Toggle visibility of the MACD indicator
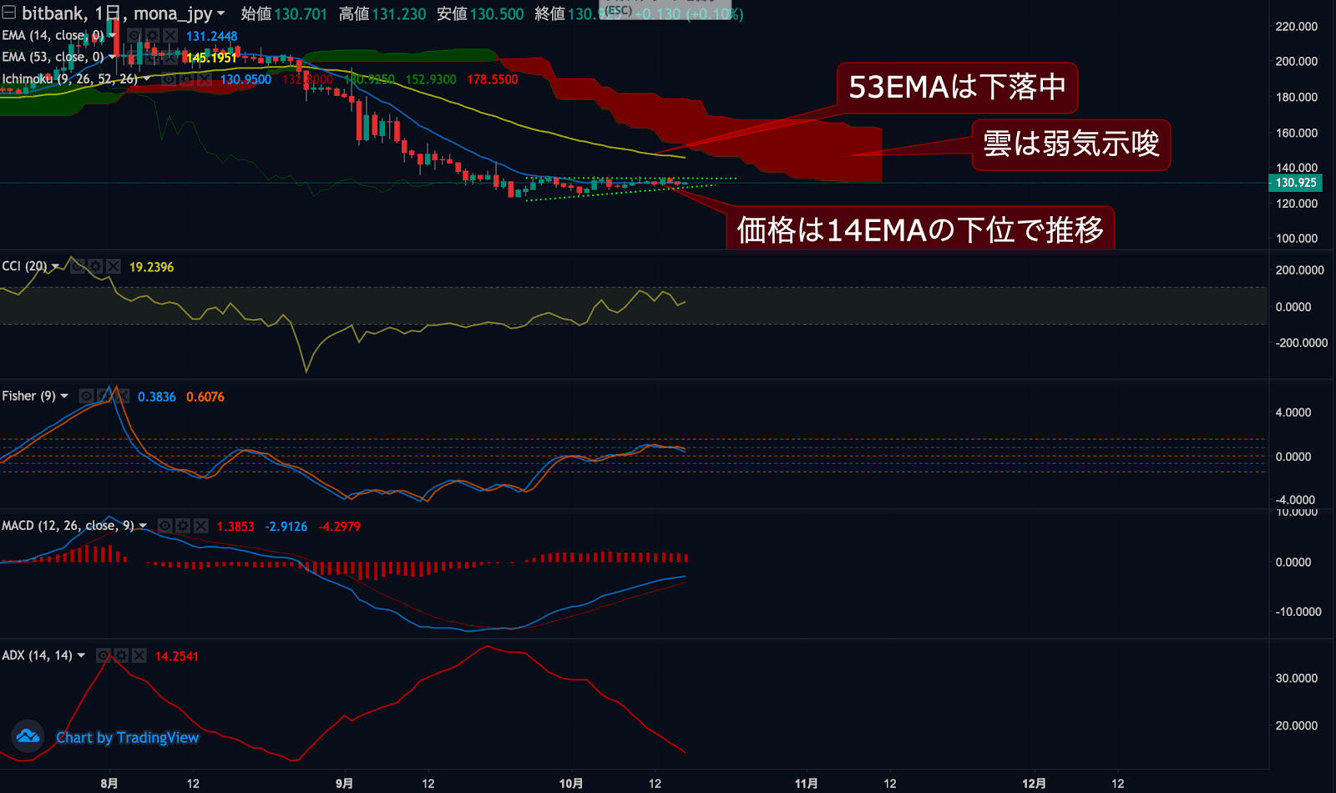1336x793 pixels. (x=165, y=526)
